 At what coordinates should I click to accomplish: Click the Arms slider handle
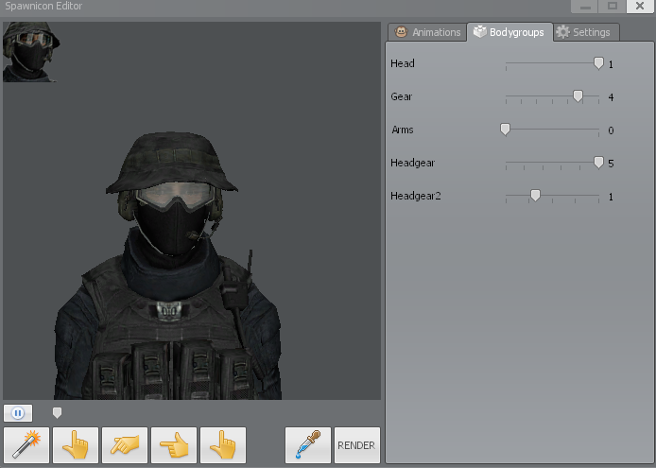(x=506, y=130)
